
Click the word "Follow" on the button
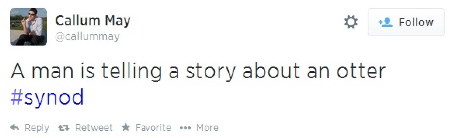point(416,22)
